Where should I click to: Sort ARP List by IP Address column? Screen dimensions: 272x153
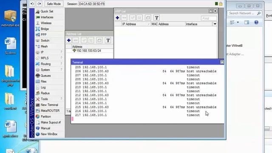(136, 24)
